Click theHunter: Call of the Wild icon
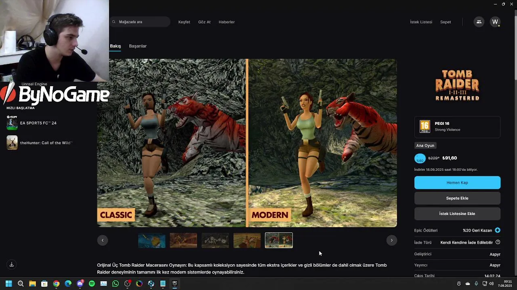The width and height of the screenshot is (517, 290). (x=12, y=143)
